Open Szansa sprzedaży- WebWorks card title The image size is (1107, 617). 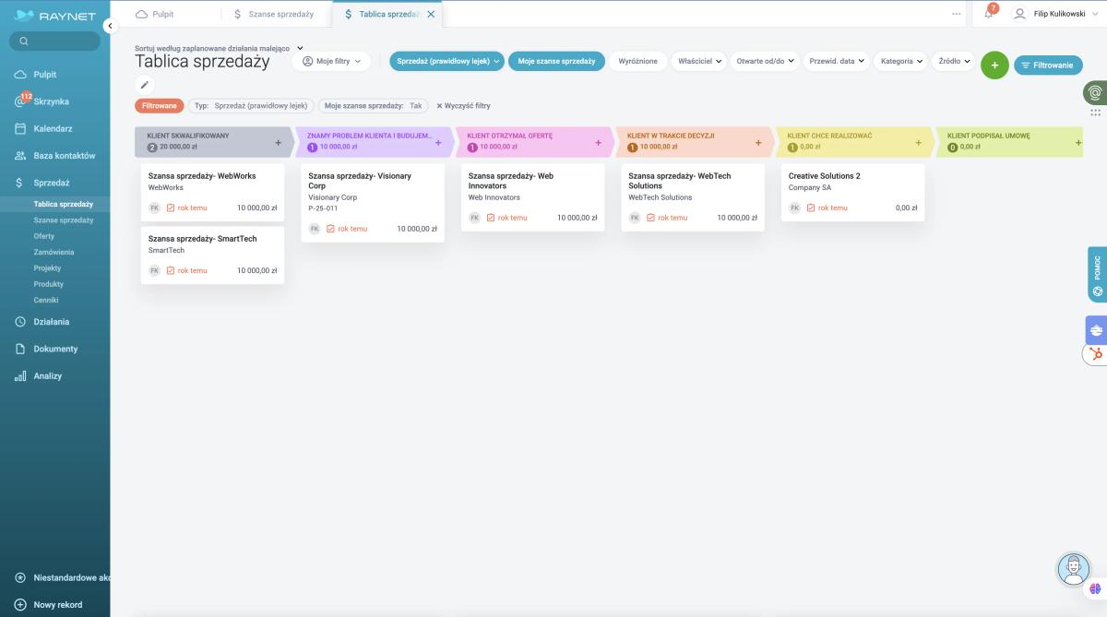[202, 176]
